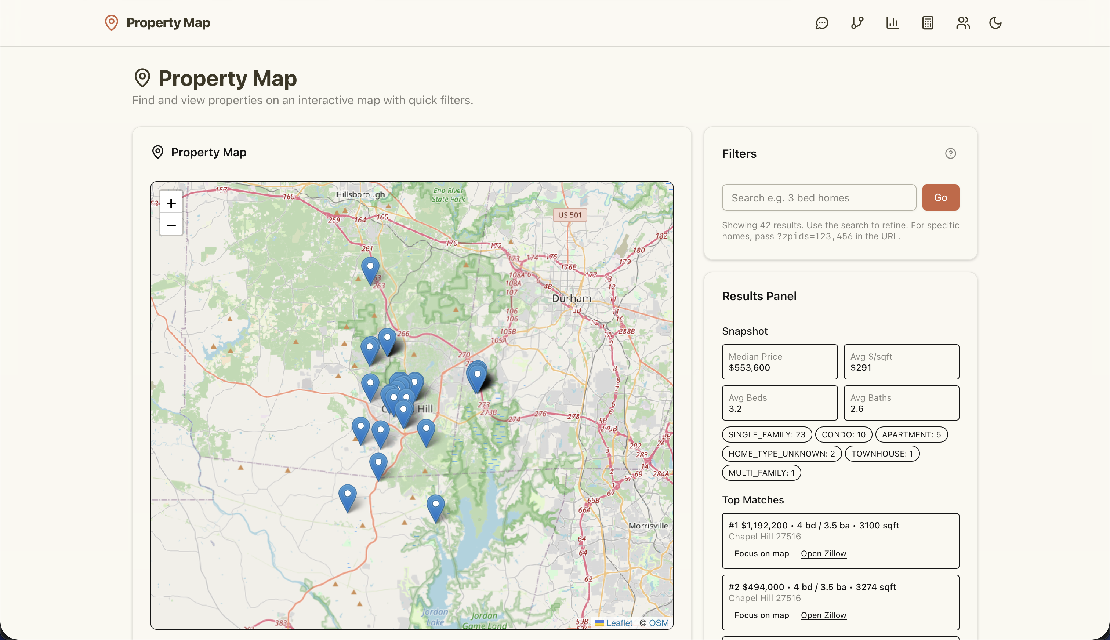The height and width of the screenshot is (640, 1110).
Task: Open the Leaflet attribution link
Action: click(x=619, y=623)
